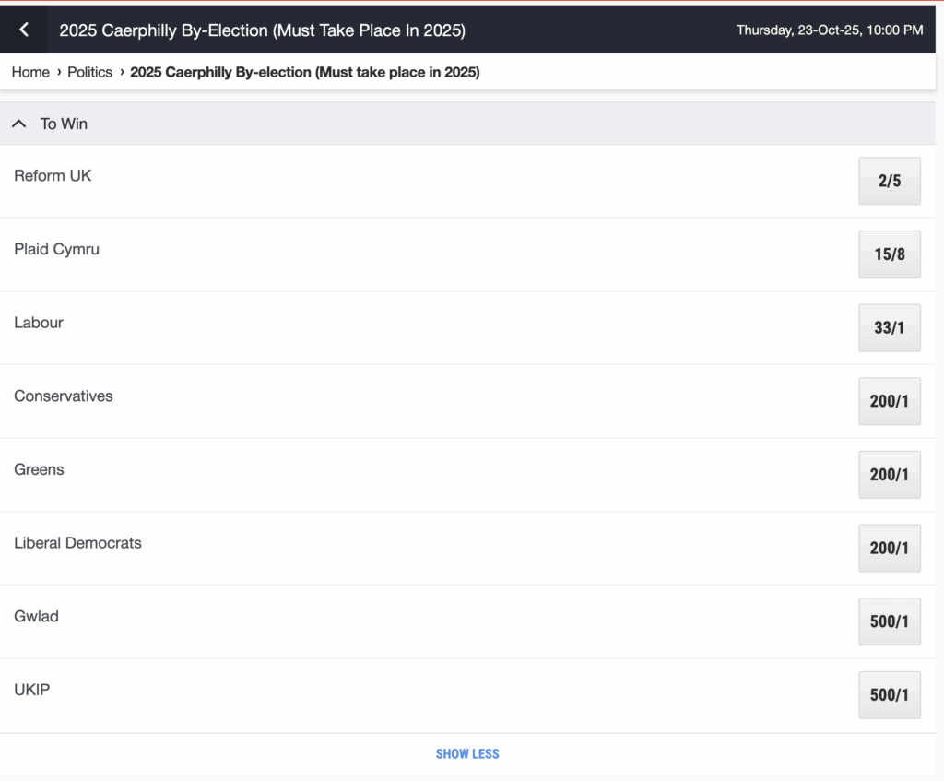Click the Labour selection name

[39, 323]
